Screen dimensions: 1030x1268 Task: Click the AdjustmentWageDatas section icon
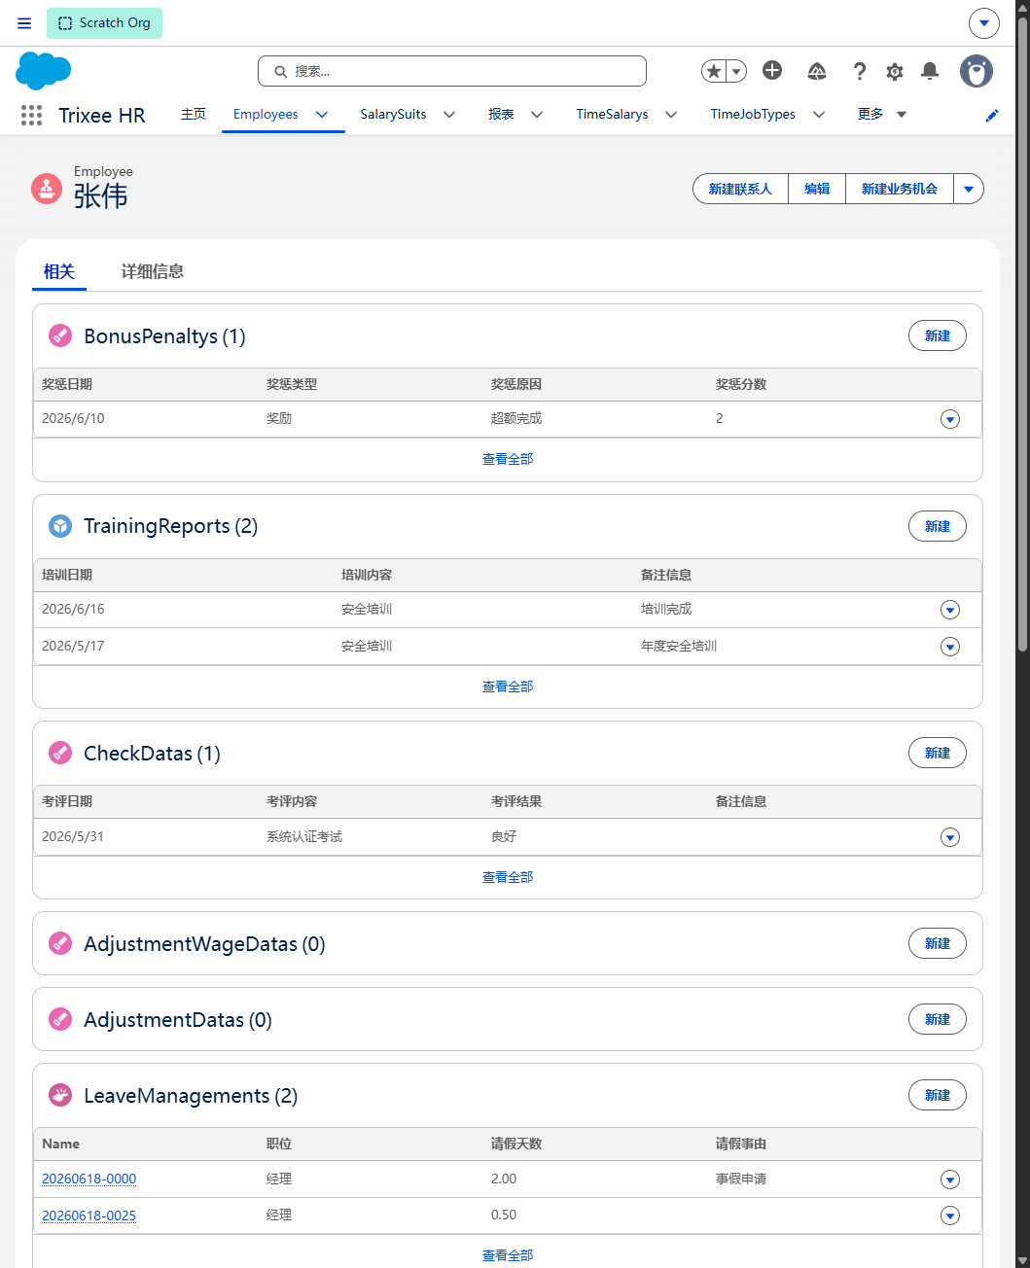60,943
